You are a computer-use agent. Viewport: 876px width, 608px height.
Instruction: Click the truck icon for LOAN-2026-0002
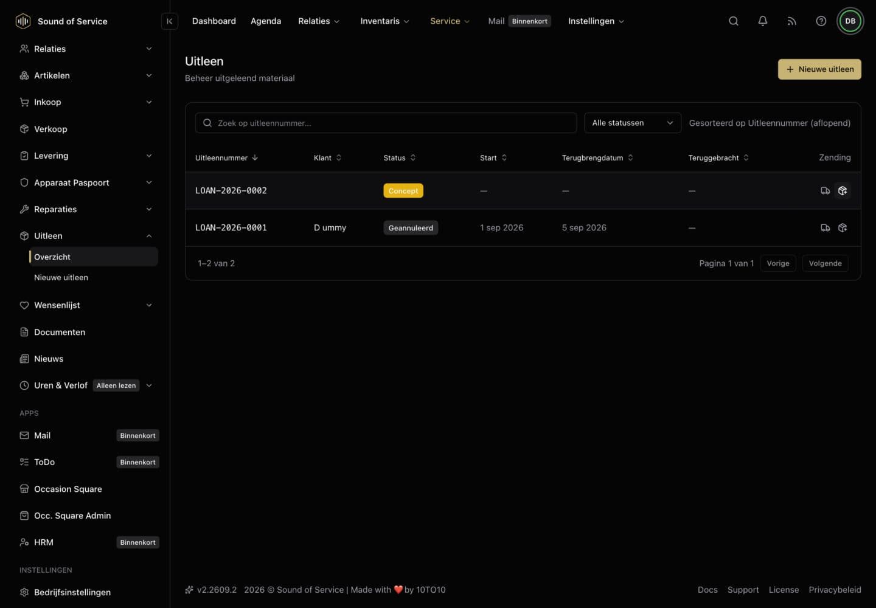tap(826, 191)
